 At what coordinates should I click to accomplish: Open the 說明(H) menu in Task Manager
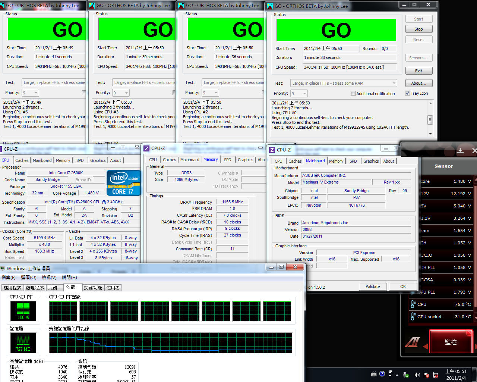click(x=69, y=278)
